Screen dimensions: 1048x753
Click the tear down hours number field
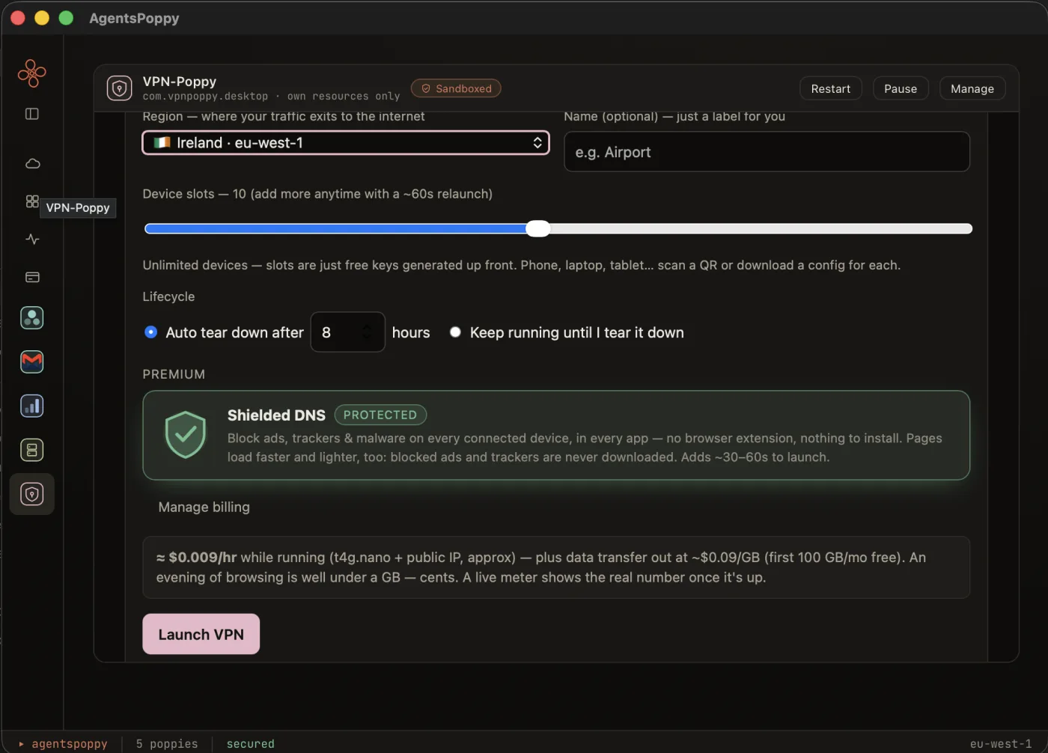coord(347,332)
